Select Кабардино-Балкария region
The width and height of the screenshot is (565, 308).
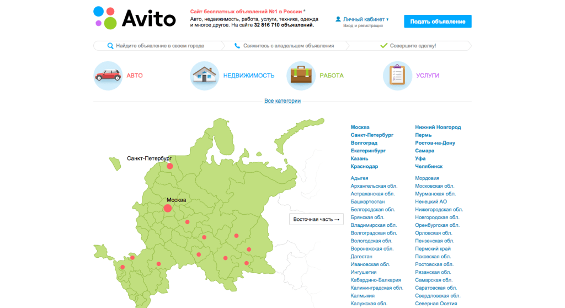click(375, 280)
